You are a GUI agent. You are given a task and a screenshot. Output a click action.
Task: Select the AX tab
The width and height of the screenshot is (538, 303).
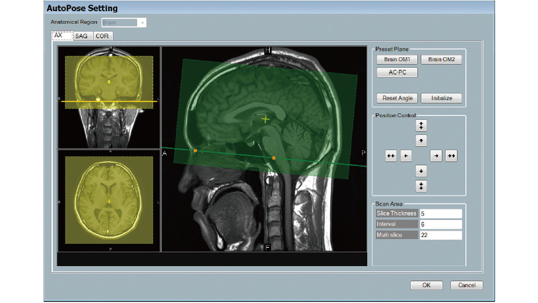[61, 36]
